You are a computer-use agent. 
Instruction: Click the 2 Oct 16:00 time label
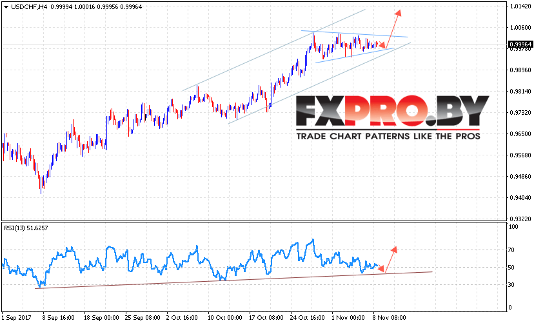(182, 318)
